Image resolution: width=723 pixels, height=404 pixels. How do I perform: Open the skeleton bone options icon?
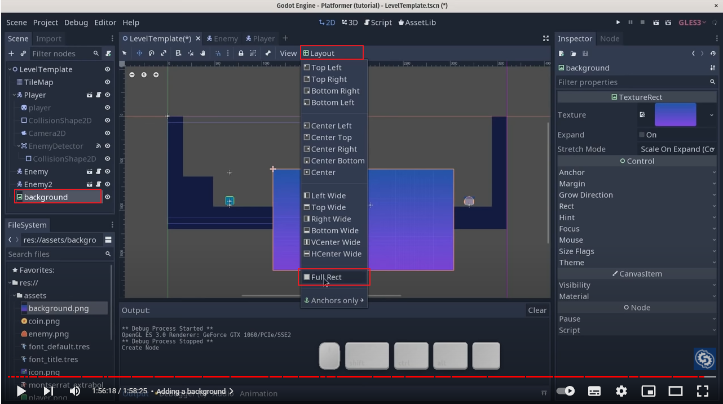pyautogui.click(x=268, y=53)
